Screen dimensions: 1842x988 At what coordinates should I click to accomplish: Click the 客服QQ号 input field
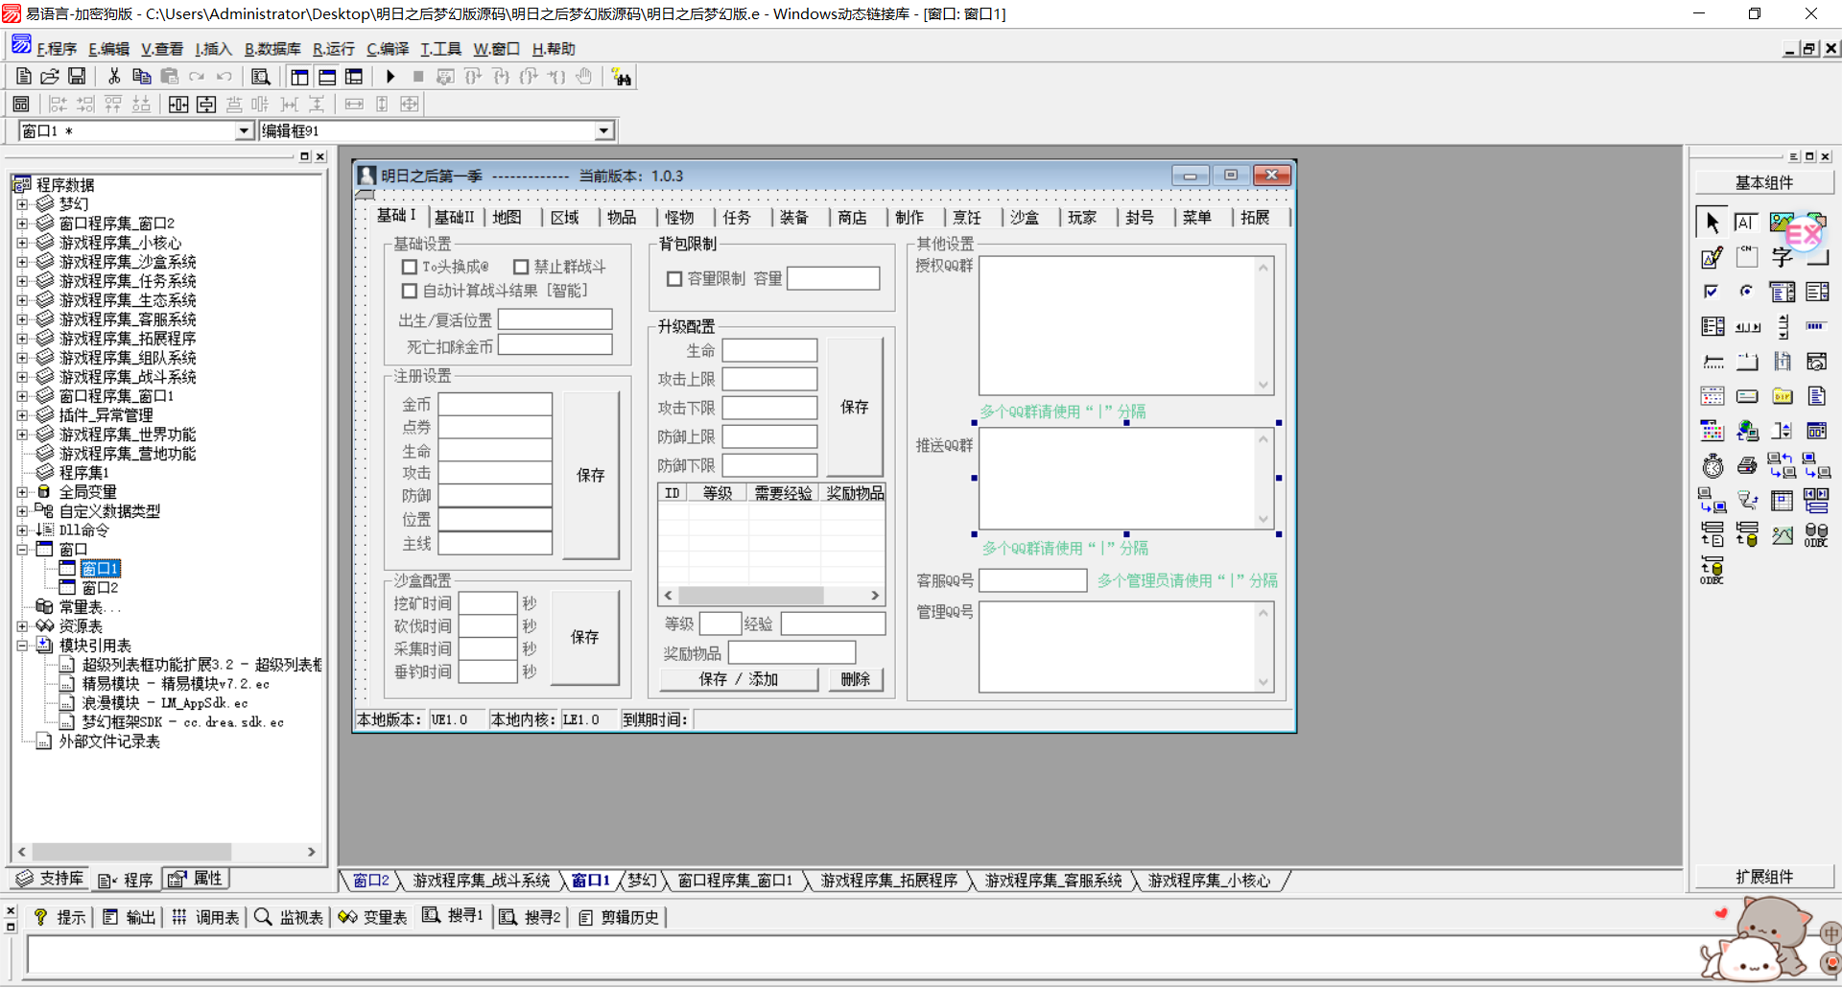[1032, 581]
